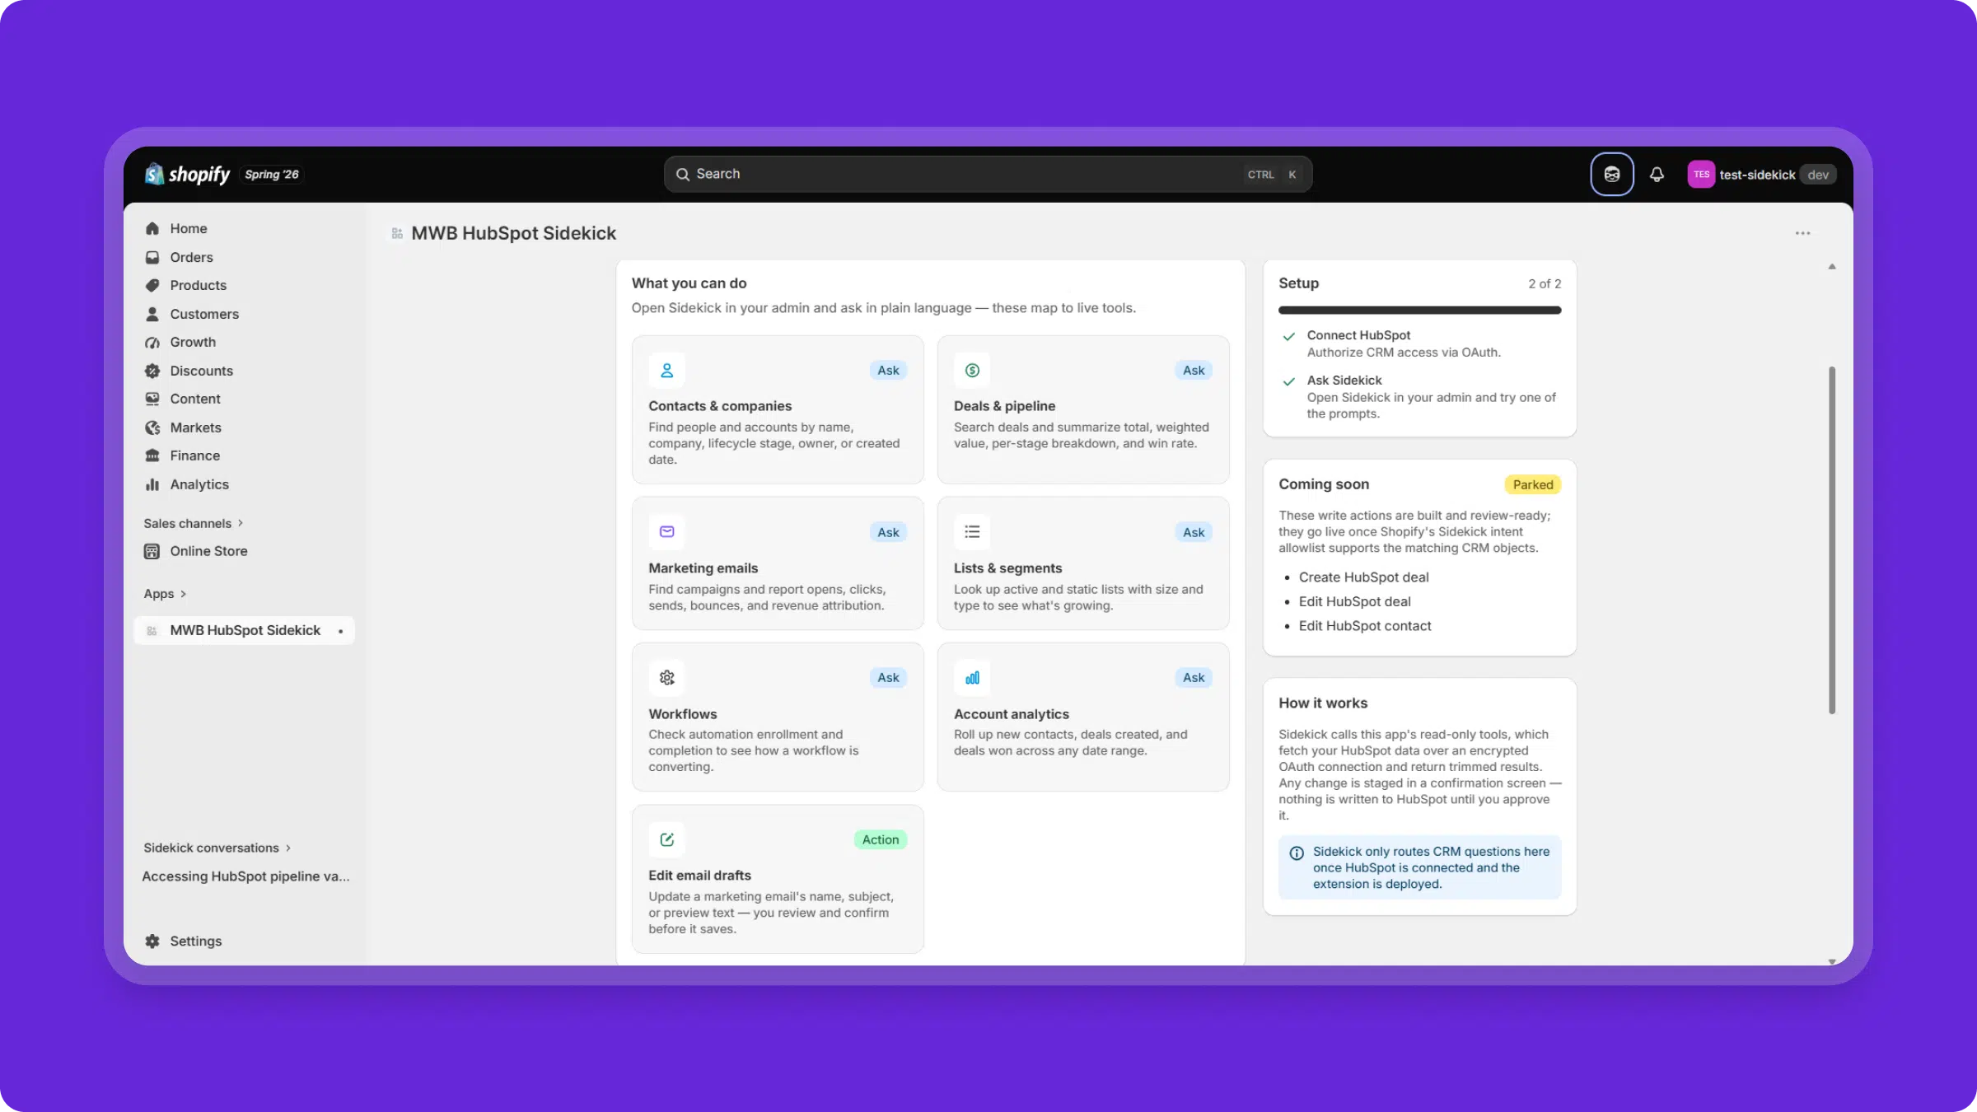Click Ask on Contacts & companies card
1977x1112 pixels.
pos(888,371)
